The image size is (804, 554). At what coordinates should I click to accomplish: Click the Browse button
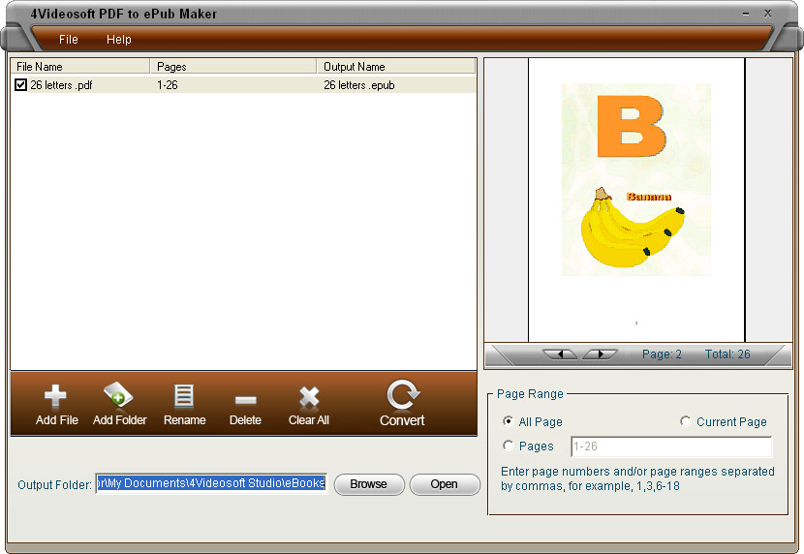point(368,484)
